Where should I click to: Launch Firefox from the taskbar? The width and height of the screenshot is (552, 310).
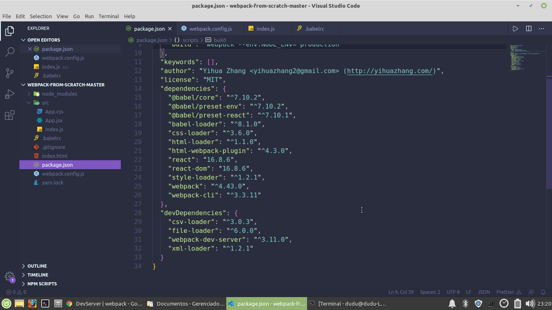pyautogui.click(x=32, y=304)
